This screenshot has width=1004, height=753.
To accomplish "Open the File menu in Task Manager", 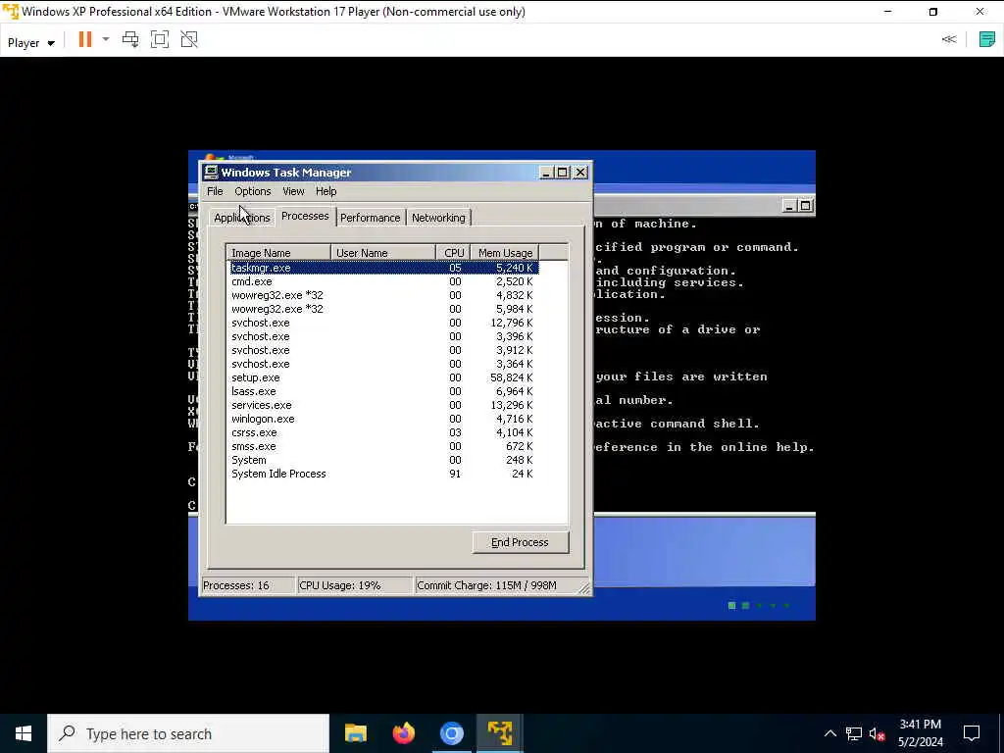I will point(215,191).
